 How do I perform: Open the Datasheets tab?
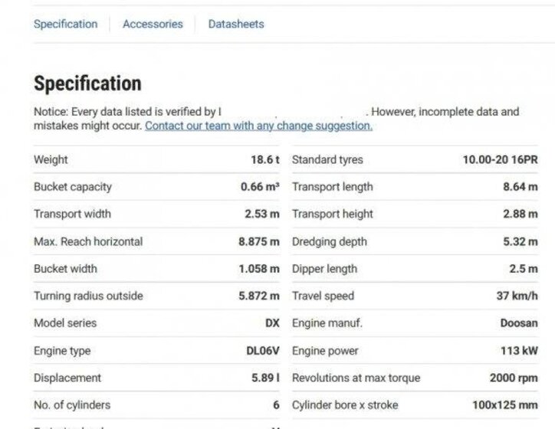235,24
